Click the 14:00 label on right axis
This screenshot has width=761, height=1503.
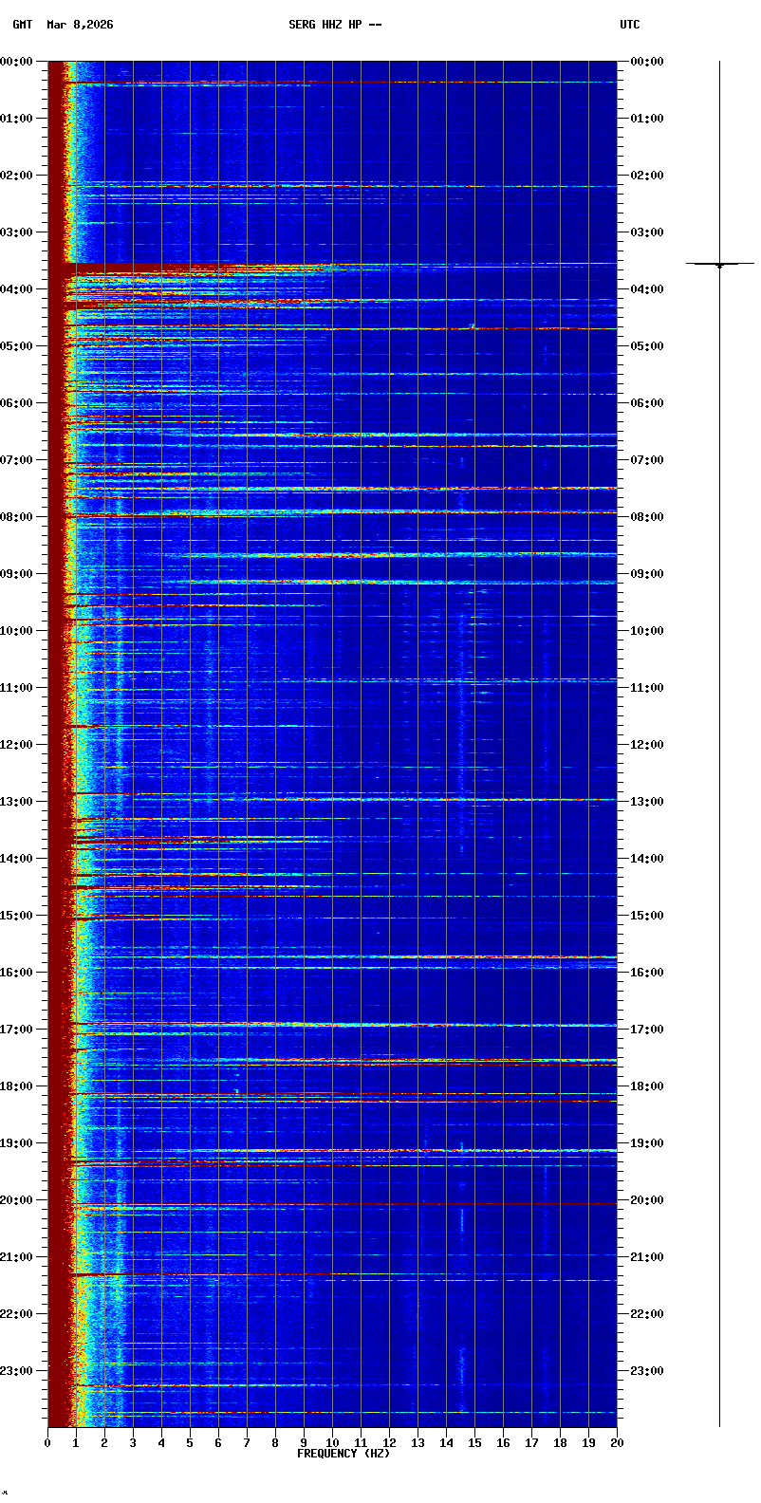pyautogui.click(x=647, y=859)
